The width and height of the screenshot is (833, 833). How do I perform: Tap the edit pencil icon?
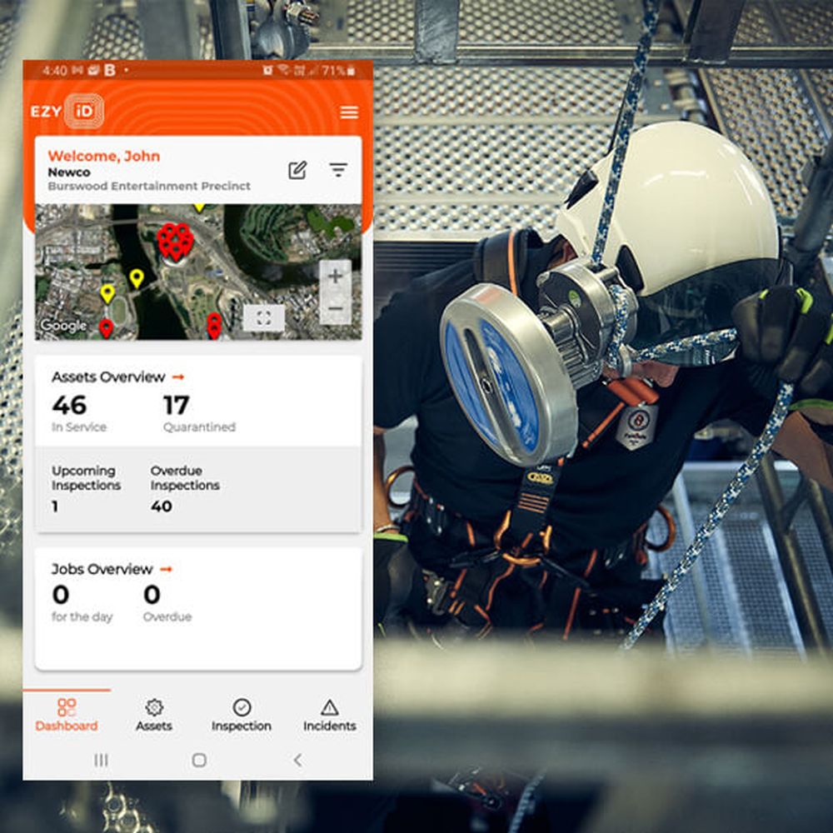pos(297,170)
